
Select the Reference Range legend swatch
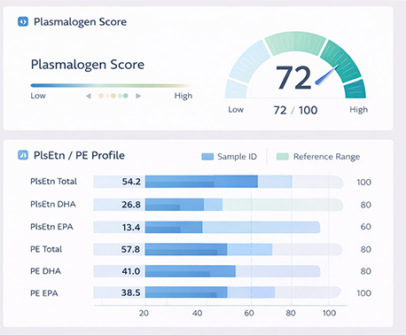click(x=283, y=157)
